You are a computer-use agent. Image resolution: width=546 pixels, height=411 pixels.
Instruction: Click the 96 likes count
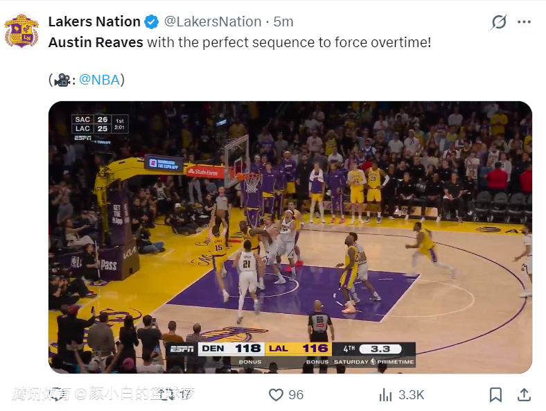pyautogui.click(x=296, y=394)
